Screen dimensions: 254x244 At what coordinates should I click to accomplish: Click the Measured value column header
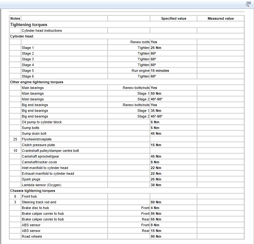221,18
